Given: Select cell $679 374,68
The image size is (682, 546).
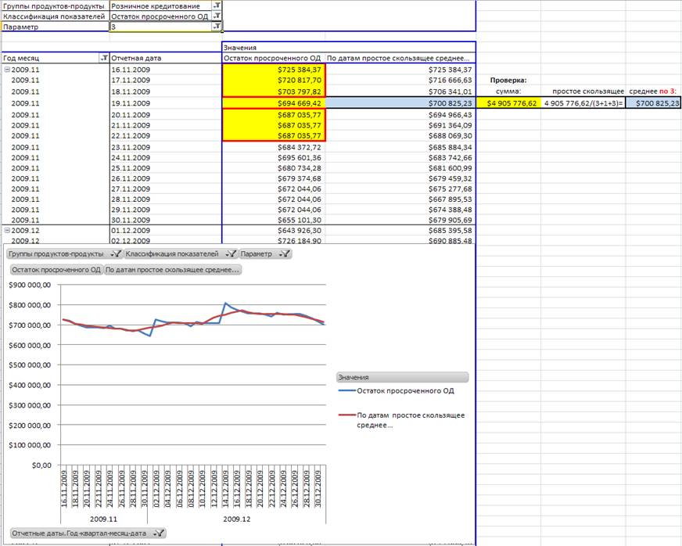Looking at the screenshot, I should [x=274, y=178].
